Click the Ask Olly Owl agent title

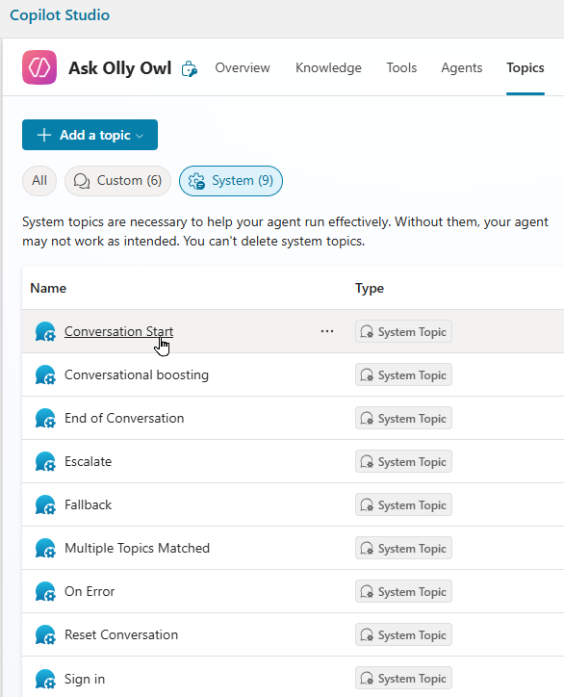(x=119, y=68)
